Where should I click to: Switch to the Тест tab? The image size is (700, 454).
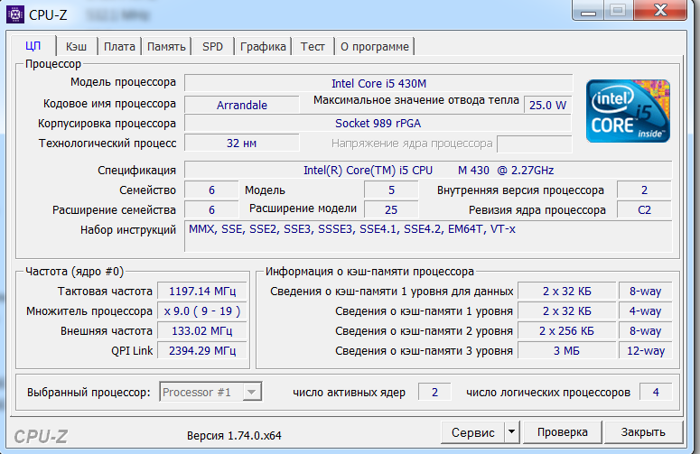click(x=313, y=46)
